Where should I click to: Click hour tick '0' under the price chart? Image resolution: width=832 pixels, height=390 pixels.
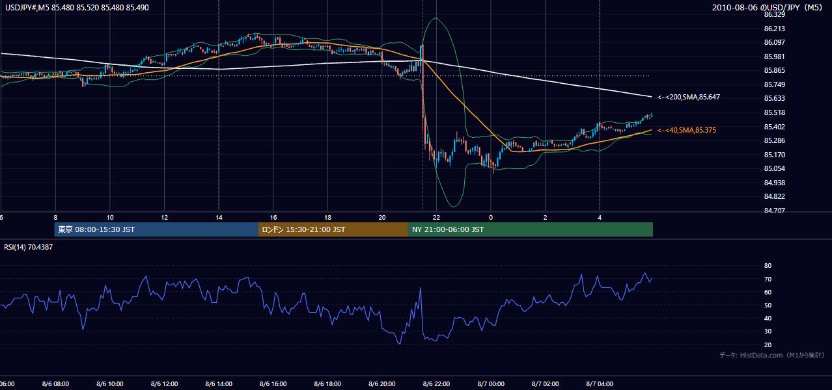(491, 218)
